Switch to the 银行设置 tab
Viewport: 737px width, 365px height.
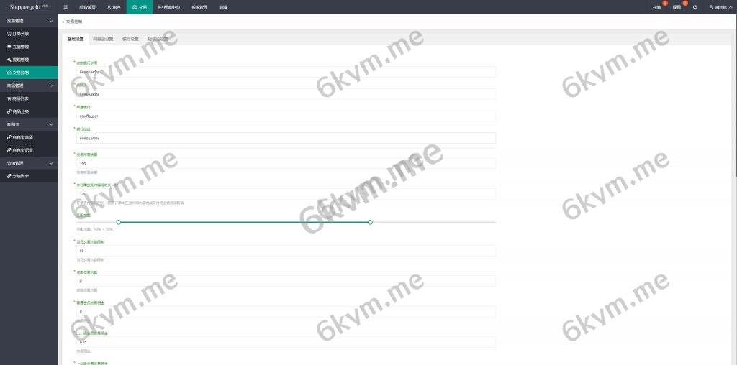pos(130,40)
